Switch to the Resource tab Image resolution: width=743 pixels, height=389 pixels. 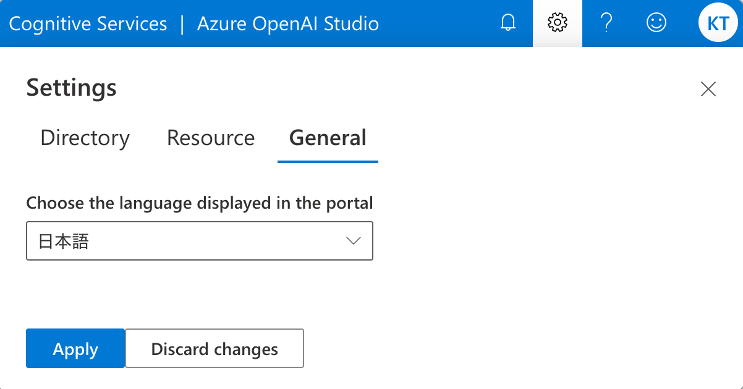(210, 138)
